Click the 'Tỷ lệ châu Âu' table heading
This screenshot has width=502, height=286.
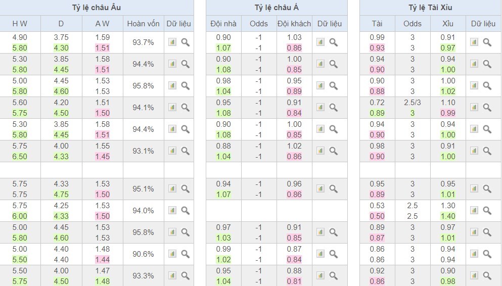pyautogui.click(x=97, y=8)
